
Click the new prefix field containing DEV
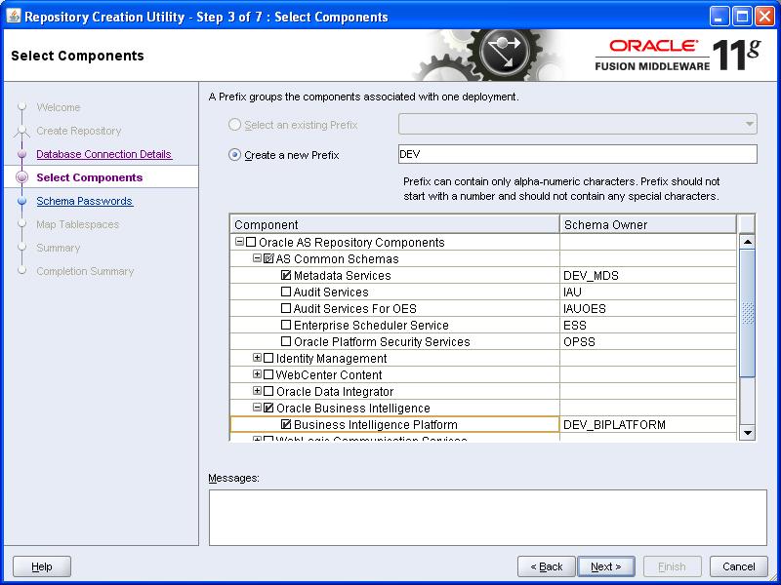pos(578,154)
